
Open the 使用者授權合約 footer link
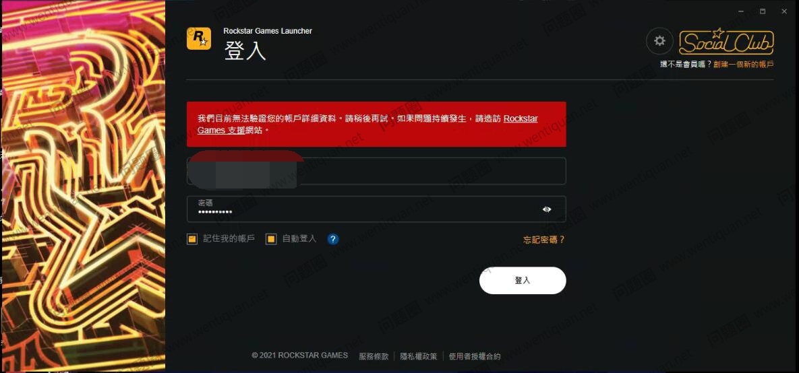click(x=475, y=356)
